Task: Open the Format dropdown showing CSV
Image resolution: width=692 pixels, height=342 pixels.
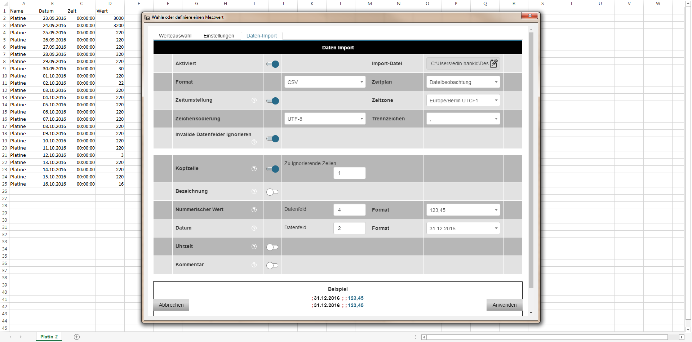Action: coord(325,82)
